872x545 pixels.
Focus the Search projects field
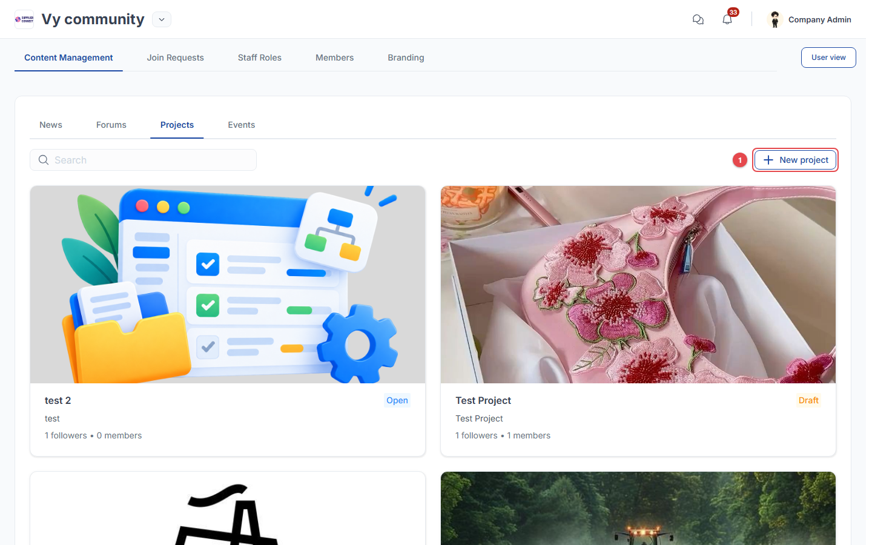click(x=143, y=160)
